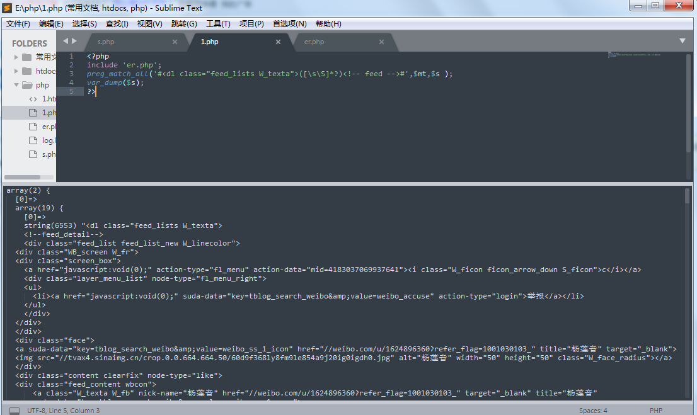Collapse the php folder in sidebar
The height and width of the screenshot is (415, 697).
[x=16, y=85]
